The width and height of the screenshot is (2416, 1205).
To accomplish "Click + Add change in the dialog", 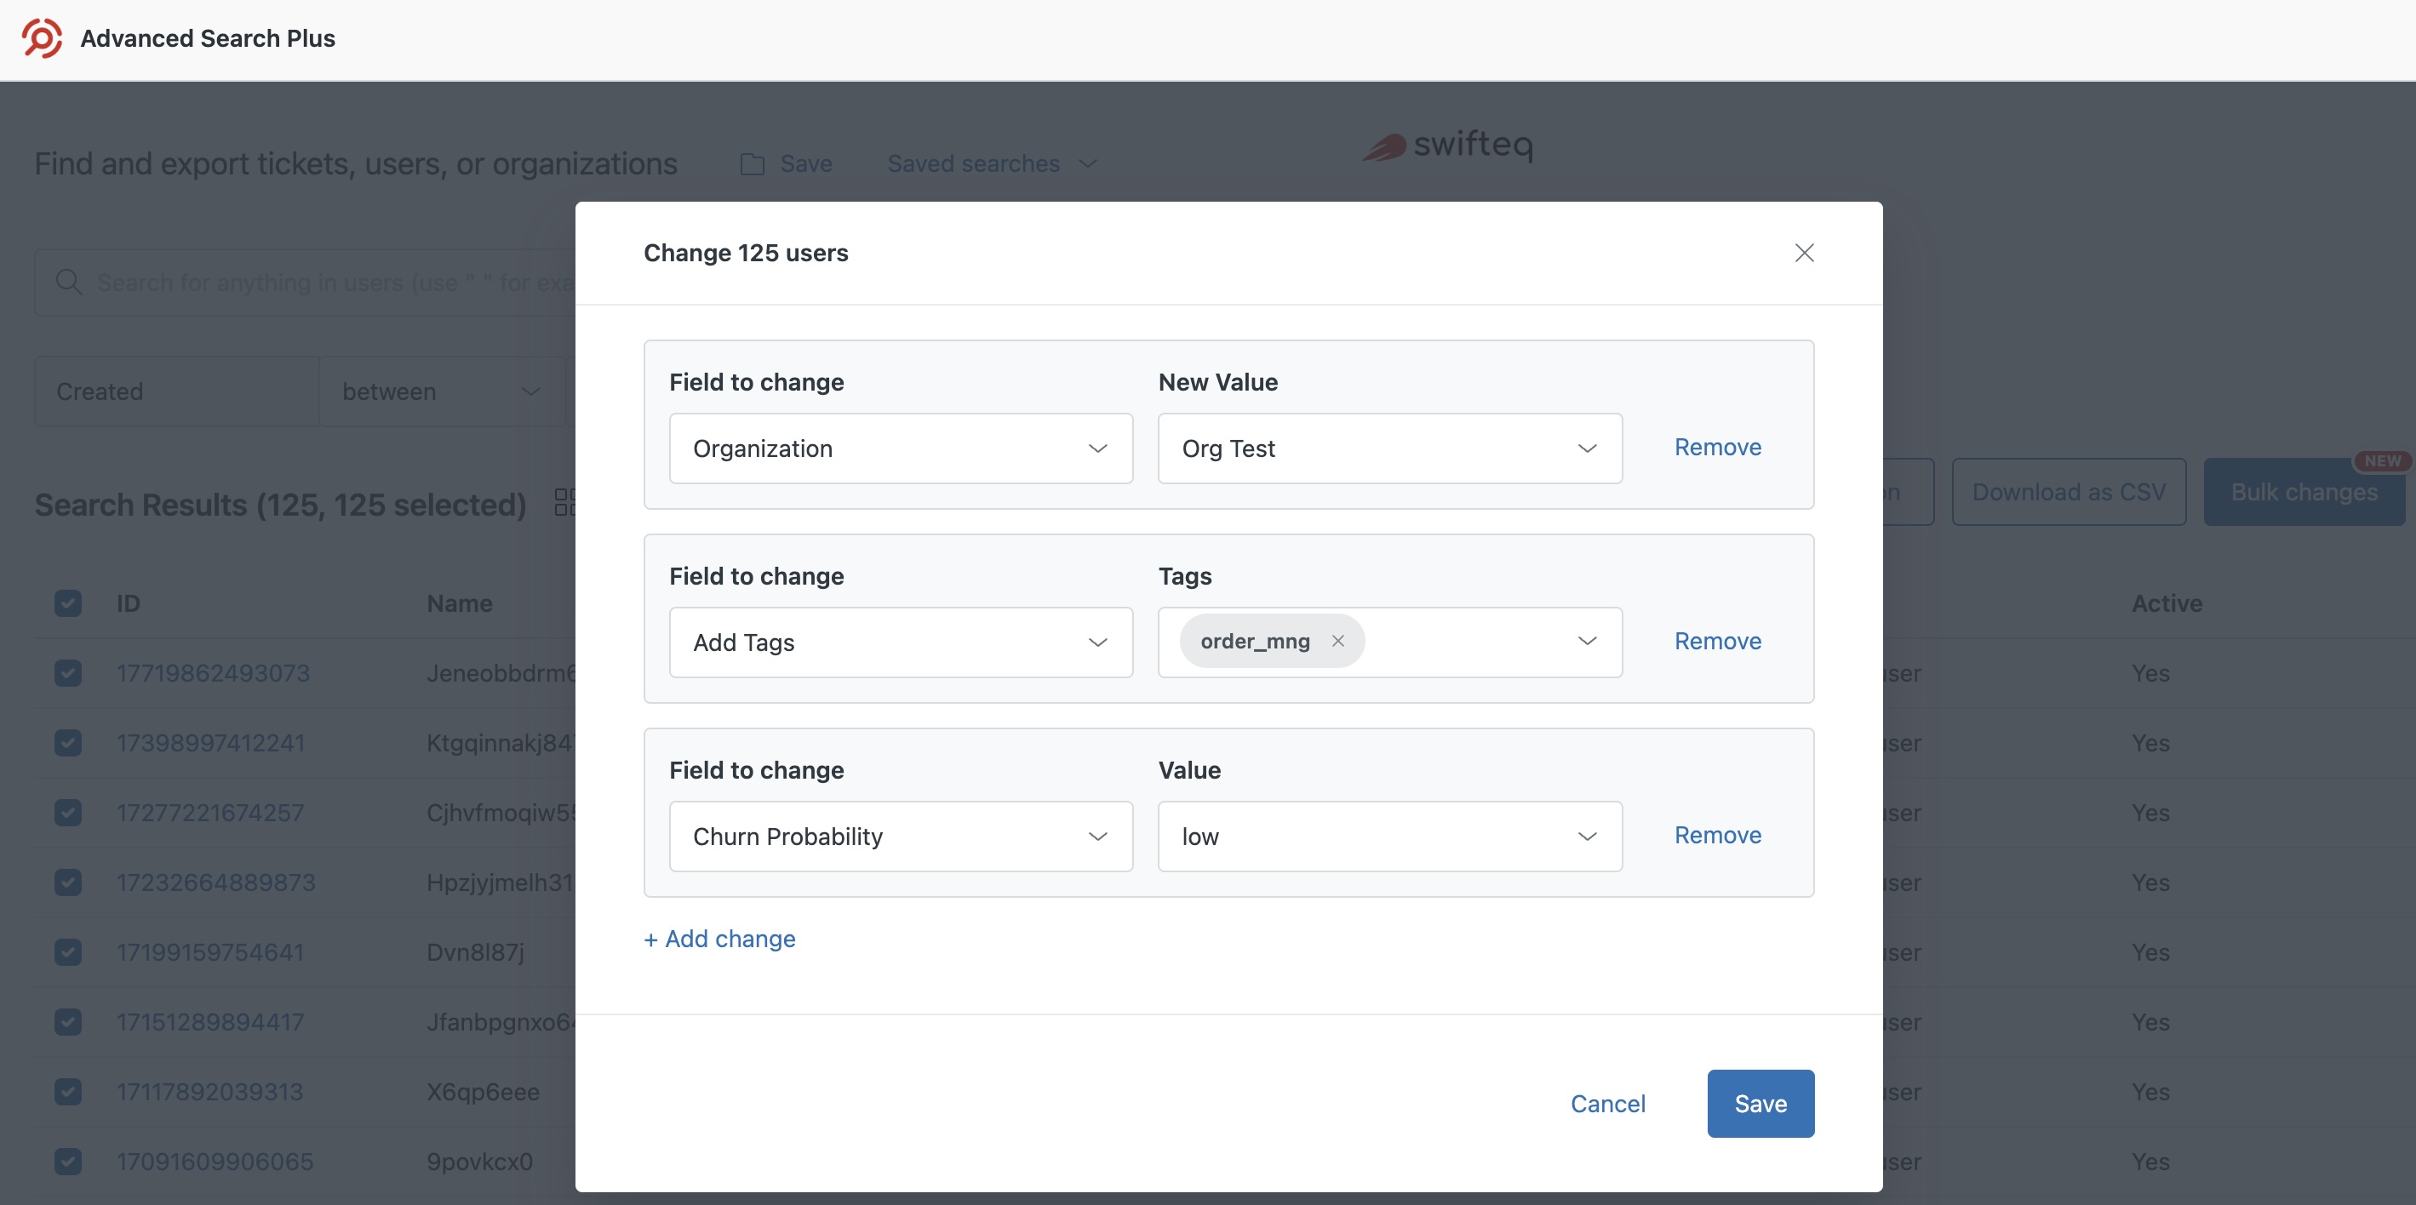I will 719,939.
